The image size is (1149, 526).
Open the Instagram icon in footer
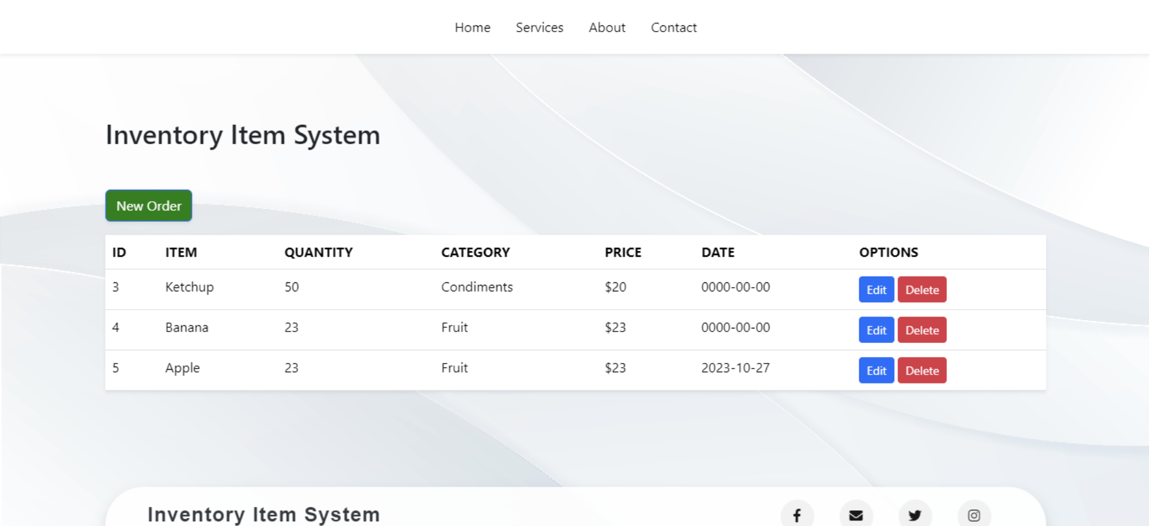point(974,514)
